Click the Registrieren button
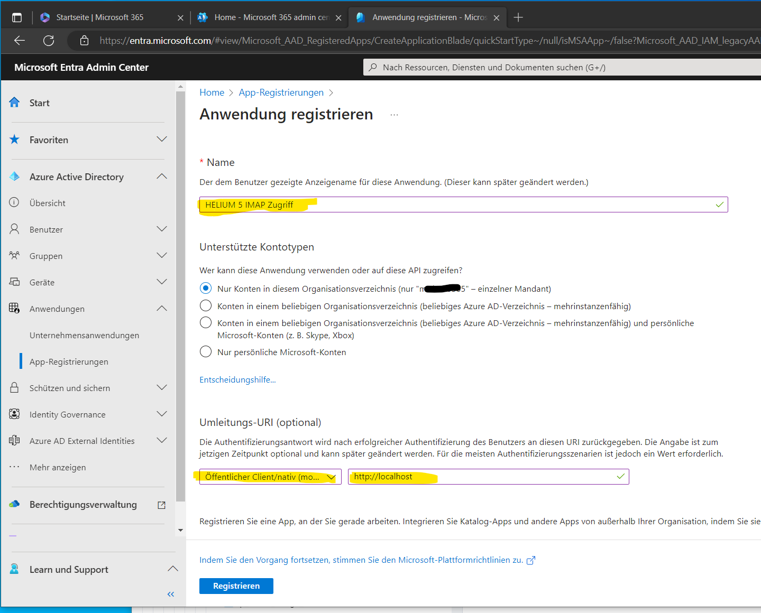The width and height of the screenshot is (761, 613). coord(236,586)
